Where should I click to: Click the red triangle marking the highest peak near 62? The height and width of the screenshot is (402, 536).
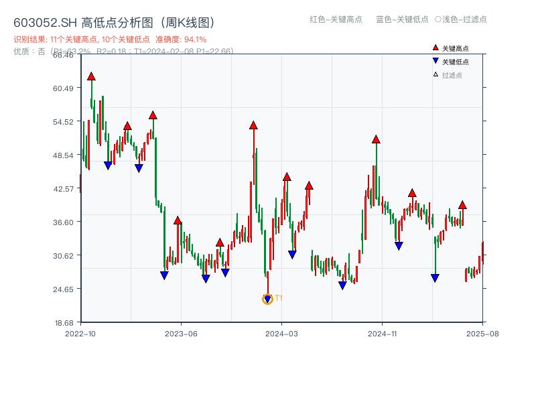pyautogui.click(x=90, y=77)
